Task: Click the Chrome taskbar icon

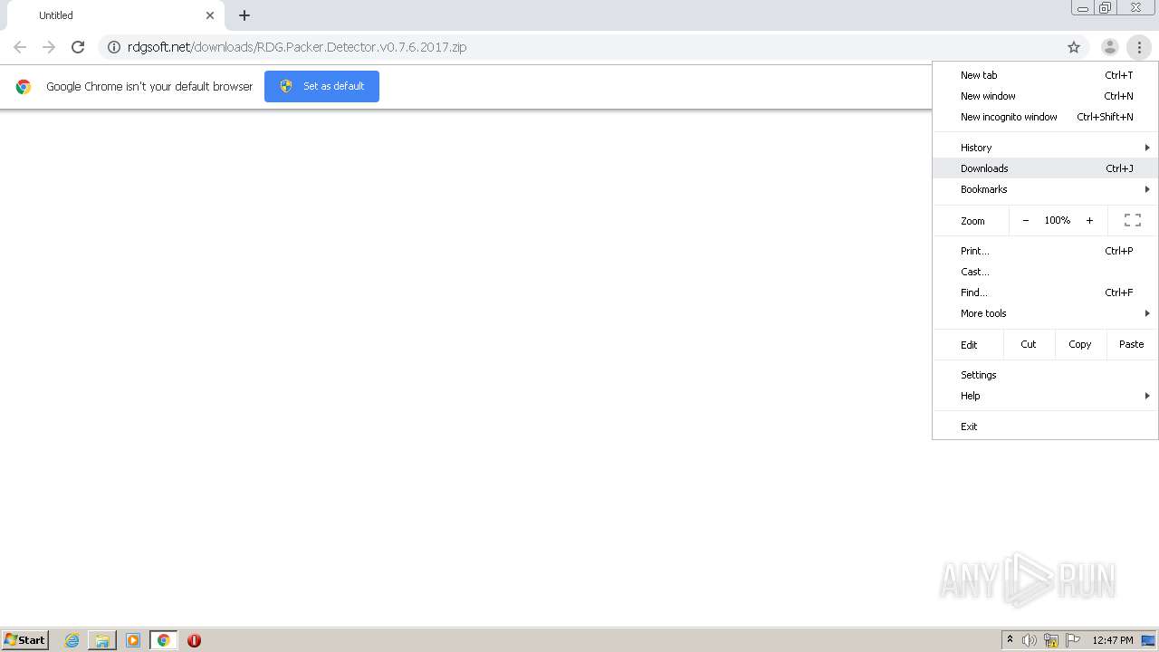Action: (x=164, y=640)
